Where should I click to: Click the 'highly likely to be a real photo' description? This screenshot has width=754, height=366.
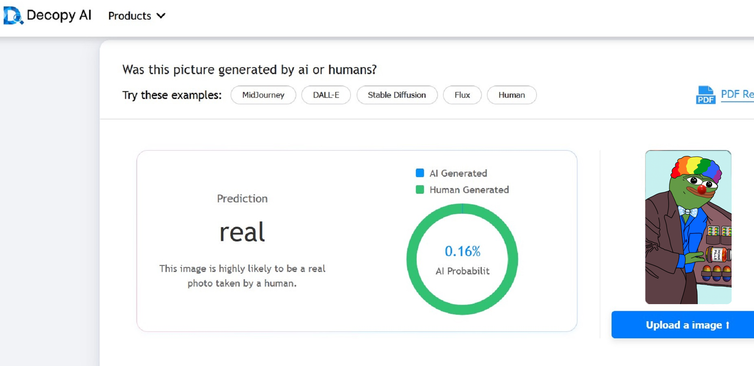242,276
